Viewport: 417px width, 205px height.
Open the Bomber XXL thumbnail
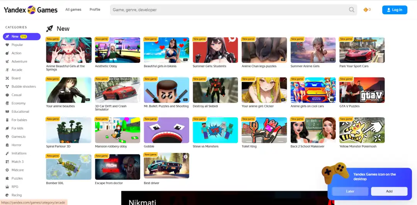coord(69,167)
